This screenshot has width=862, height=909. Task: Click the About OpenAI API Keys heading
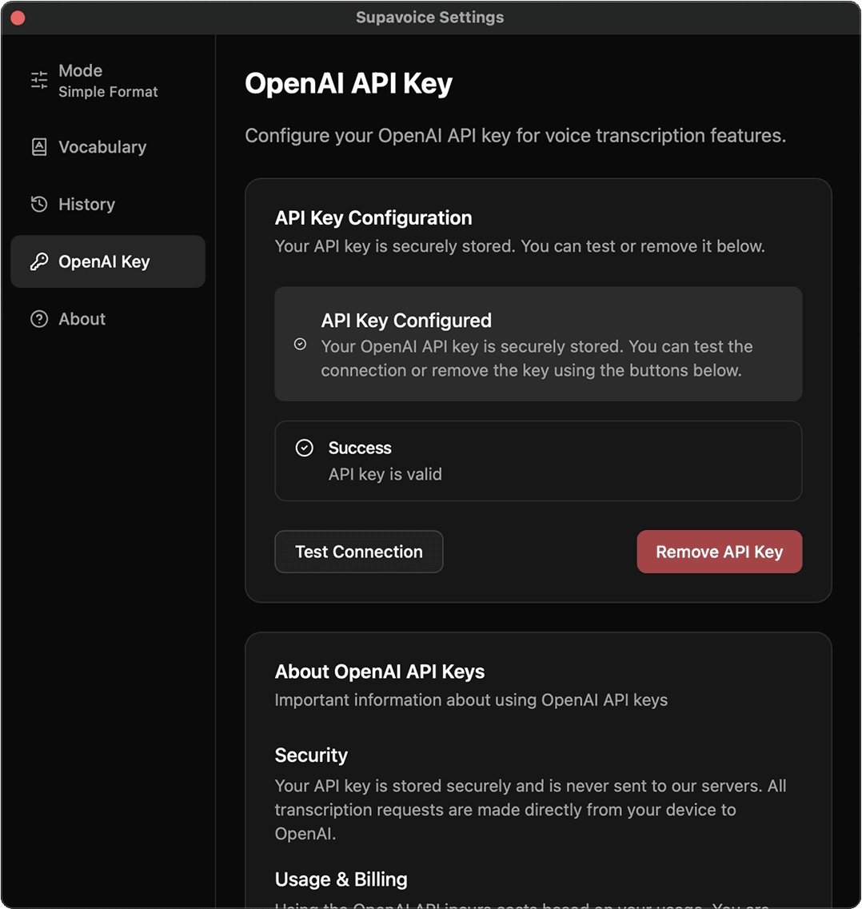tap(380, 672)
